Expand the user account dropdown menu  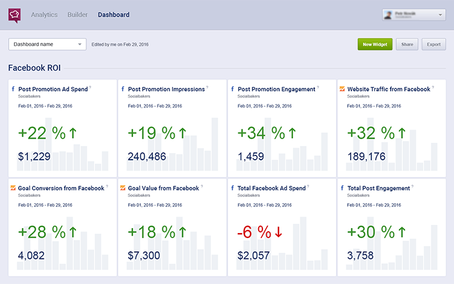coord(441,14)
